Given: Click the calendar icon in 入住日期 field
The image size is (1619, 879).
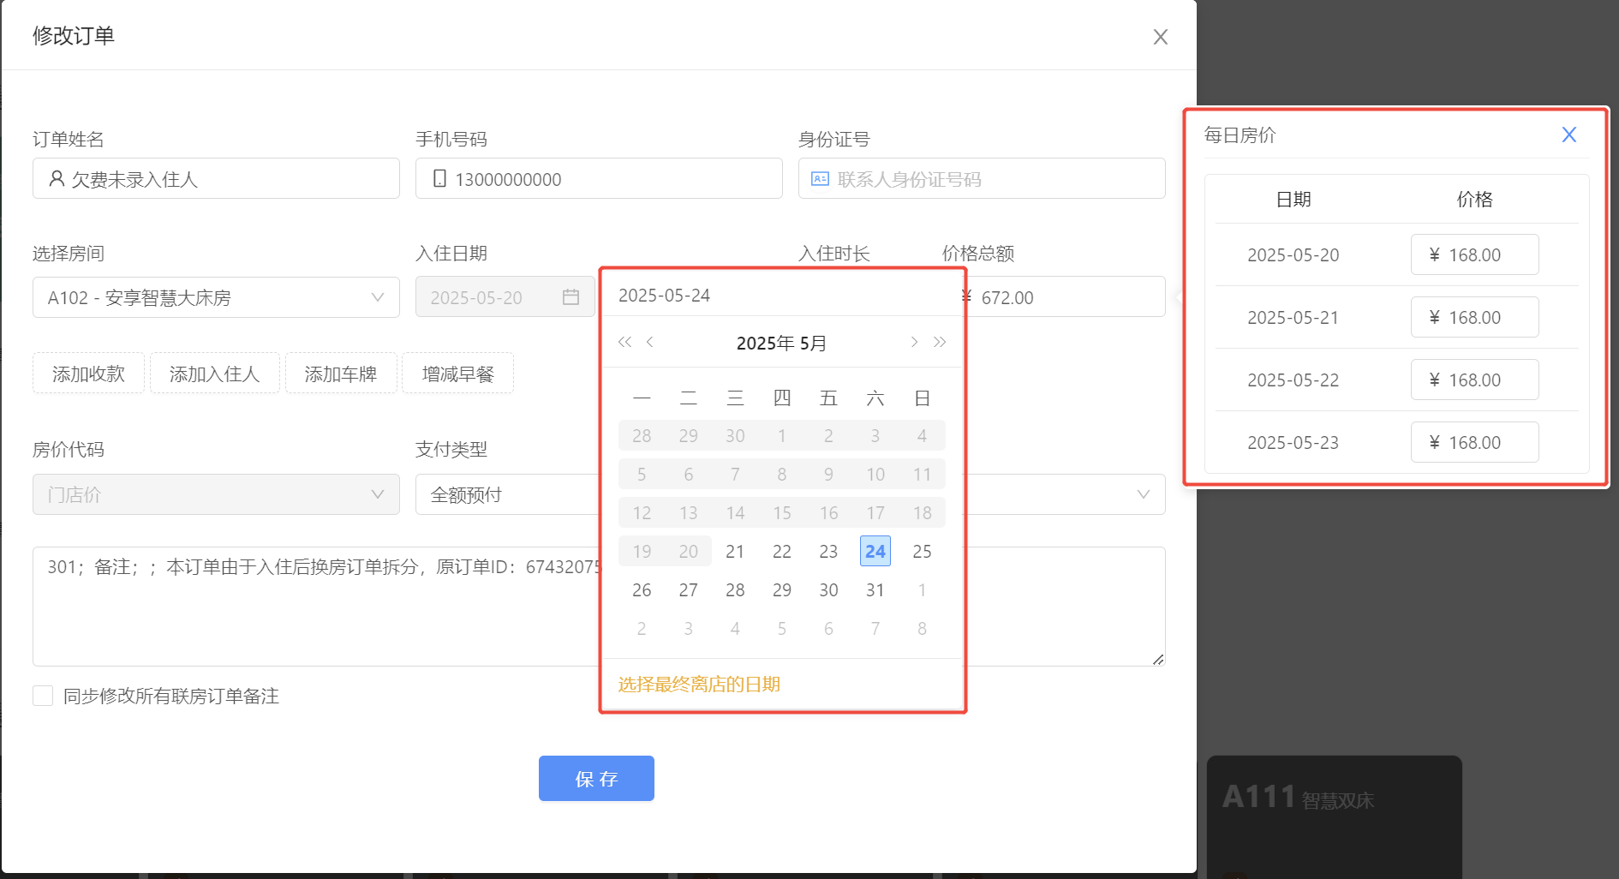Looking at the screenshot, I should tap(571, 297).
